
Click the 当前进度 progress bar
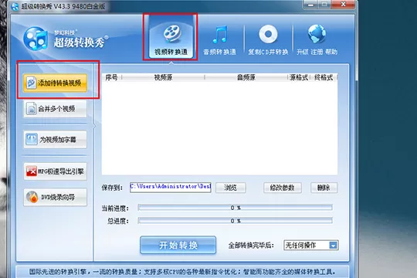235,208
